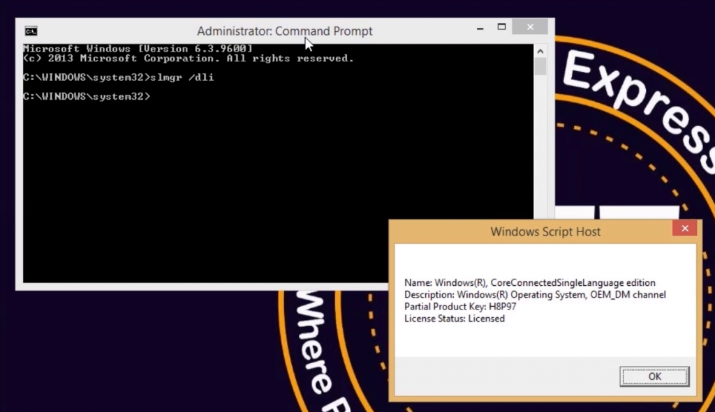Close the Administrator: Command Prompt window
This screenshot has width=715, height=412.
pyautogui.click(x=530, y=27)
